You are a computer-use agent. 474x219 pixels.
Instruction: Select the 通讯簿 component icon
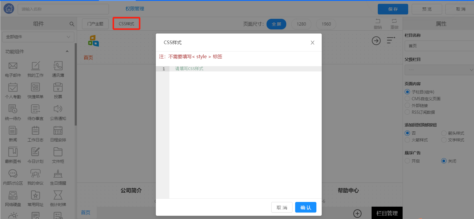(x=58, y=66)
